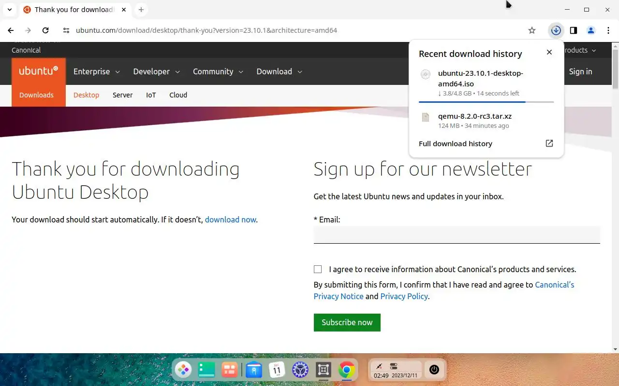Expand the Community menu
Viewport: 619px width, 386px height.
218,71
